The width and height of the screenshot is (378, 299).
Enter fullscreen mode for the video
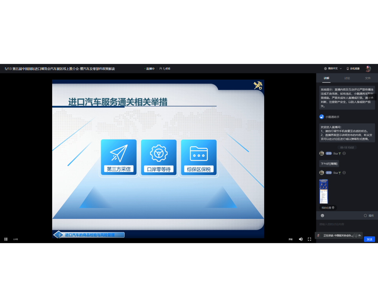tap(309, 239)
